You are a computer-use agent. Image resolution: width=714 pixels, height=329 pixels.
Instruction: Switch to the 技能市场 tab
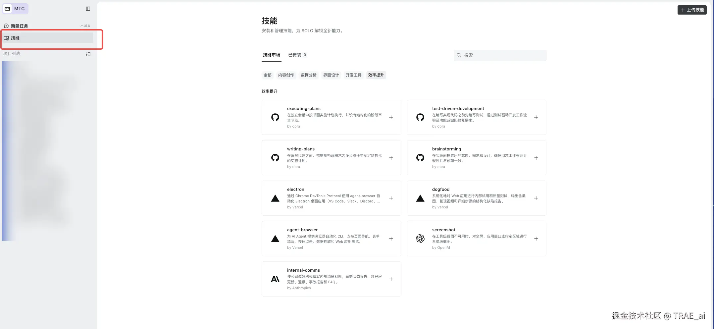click(x=272, y=55)
